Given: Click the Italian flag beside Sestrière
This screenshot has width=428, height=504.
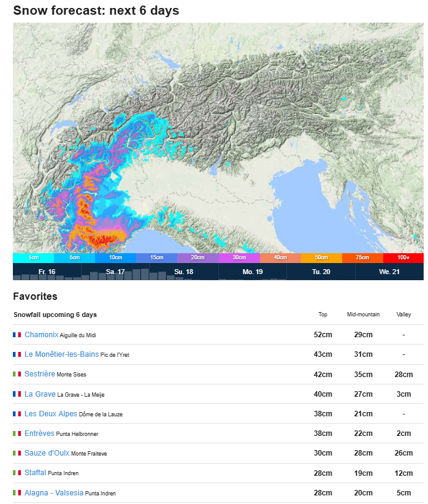Looking at the screenshot, I should (17, 374).
